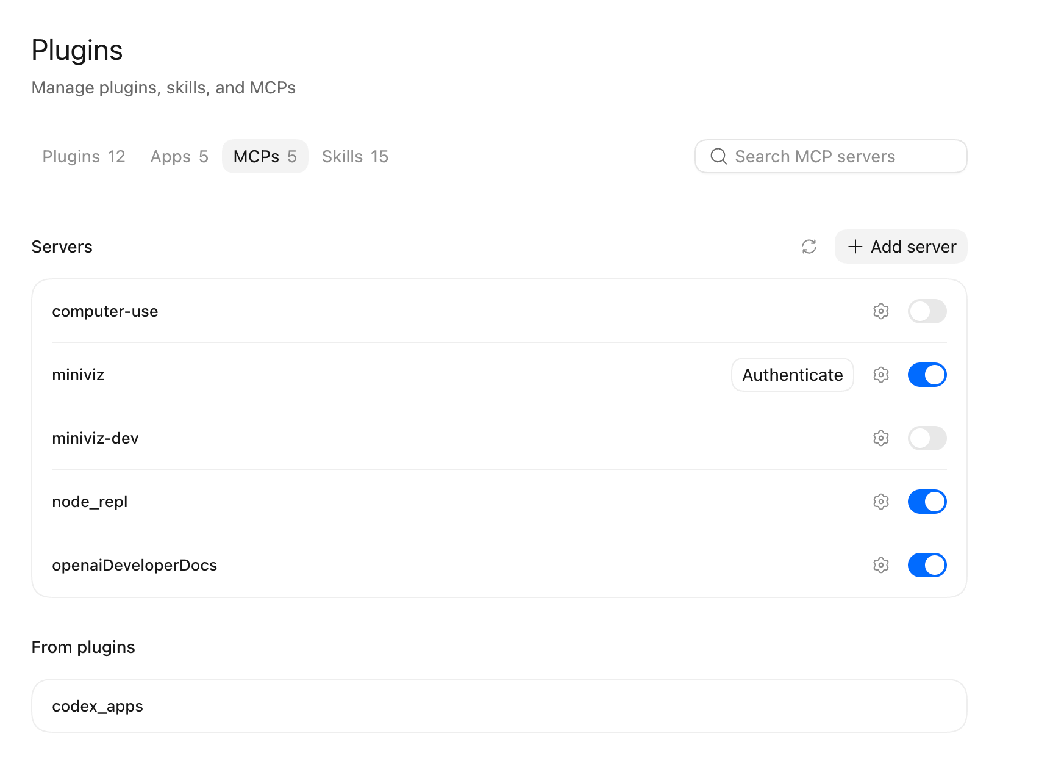Image resolution: width=1039 pixels, height=764 pixels.
Task: Click the node_repl server name
Action: tap(90, 502)
